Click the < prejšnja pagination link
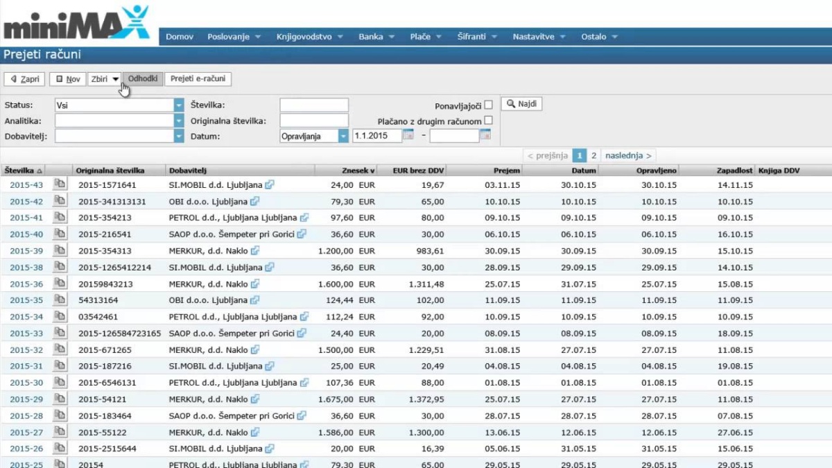The width and height of the screenshot is (832, 468). click(548, 156)
